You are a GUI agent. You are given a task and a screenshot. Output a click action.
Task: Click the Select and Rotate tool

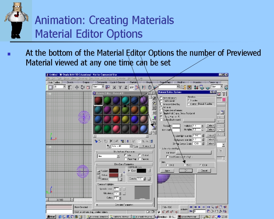[x=82, y=87]
